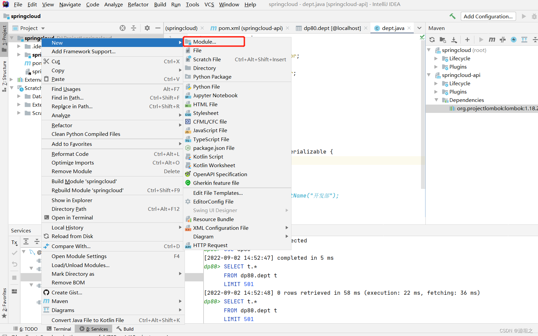Click Add Framework Support... in context menu
Image resolution: width=538 pixels, height=336 pixels.
pos(113,51)
